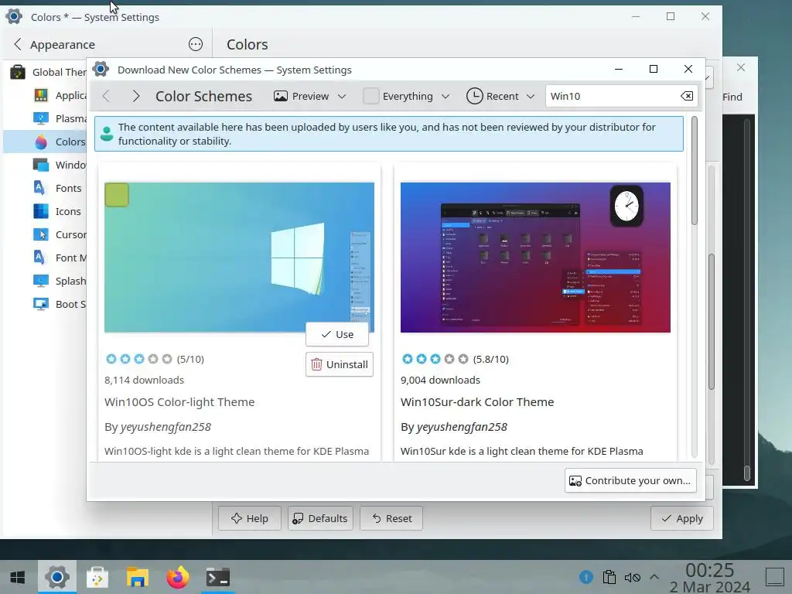Click '9,004 downloads' text
The image size is (792, 594).
440,380
